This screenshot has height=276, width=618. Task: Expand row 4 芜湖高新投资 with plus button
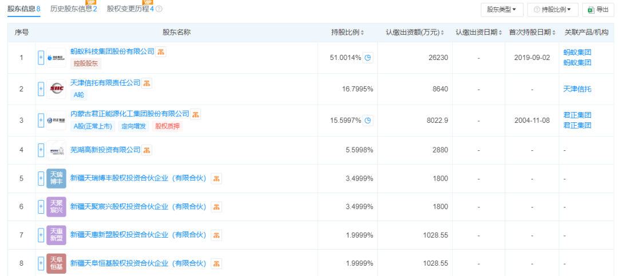(41, 150)
